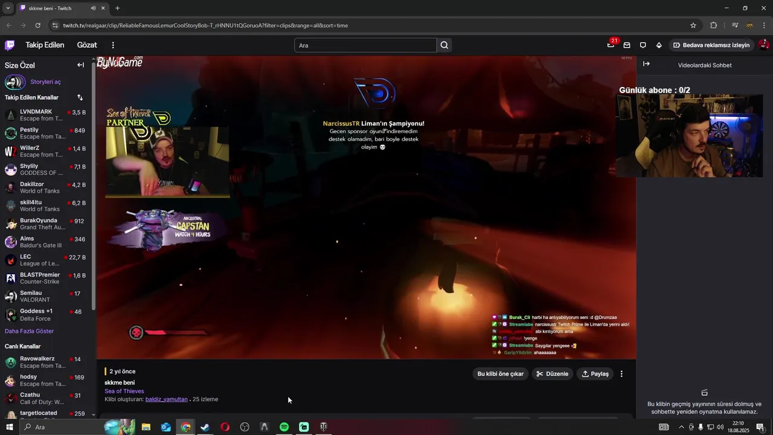Open Twitch notifications inbox icon

pos(627,45)
